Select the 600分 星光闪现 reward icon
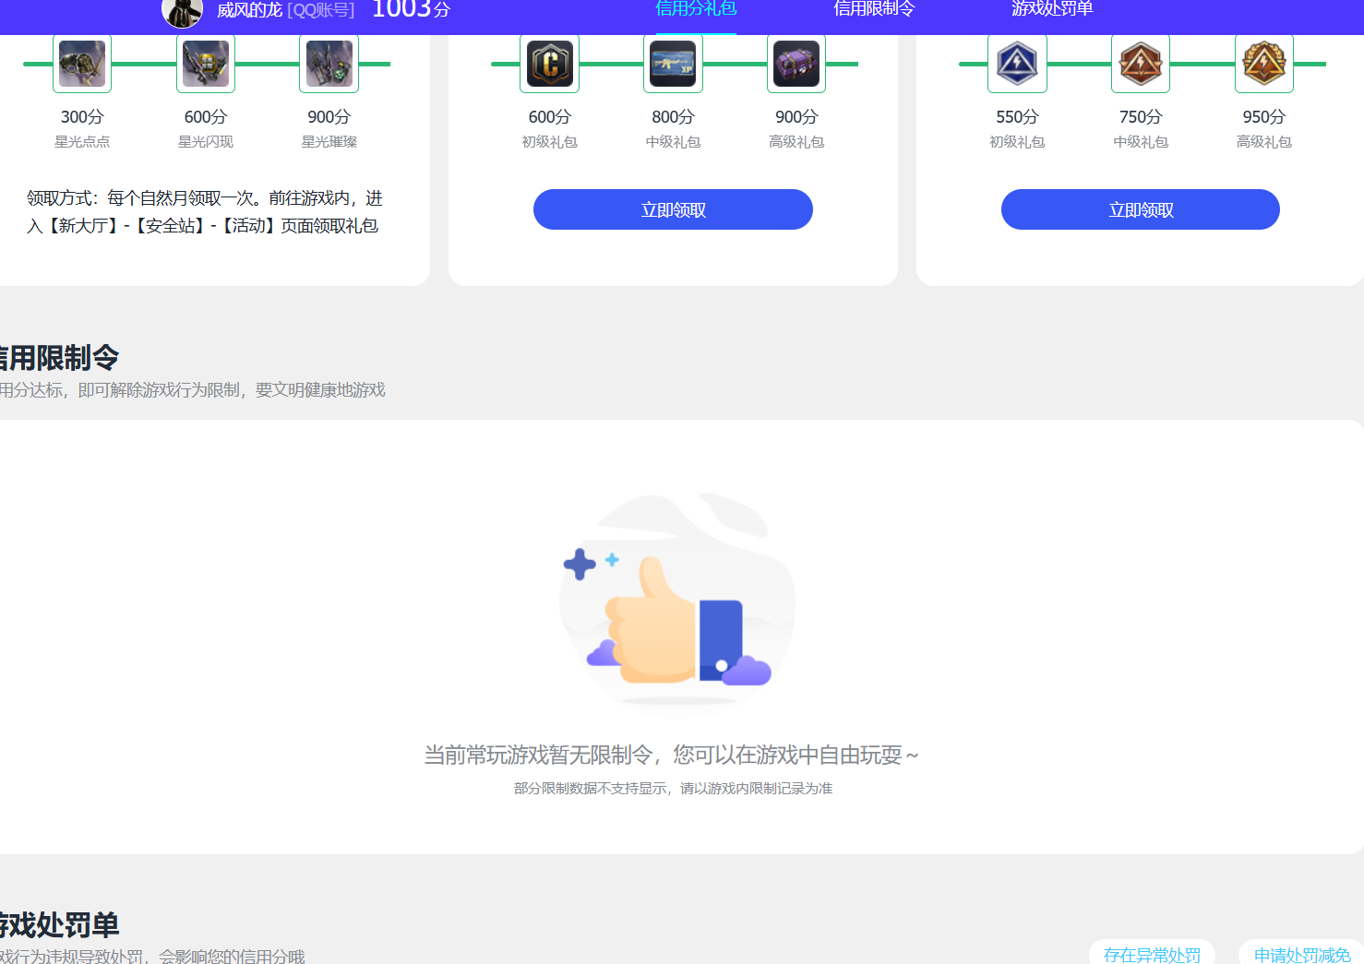Screen dimensions: 1364x964 [206, 64]
